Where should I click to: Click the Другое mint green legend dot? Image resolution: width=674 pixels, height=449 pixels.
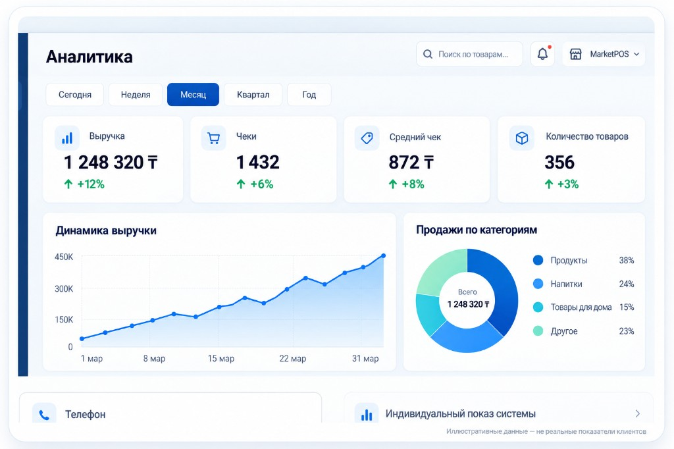pos(538,330)
